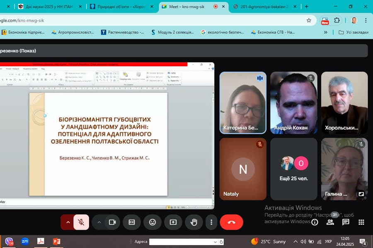Screen dimensions: 373x248
Task: Expand hidden bookmarks chevron
Action: coord(325,32)
